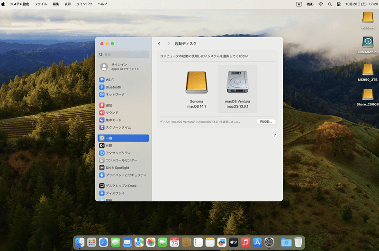Open 集中モード focus settings
379x251 pixels.
[123, 120]
